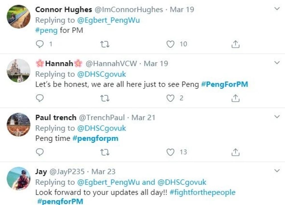Open the options chevron on Paul trench's tweet
Viewport: 285px width, 205px height.
pos(277,117)
